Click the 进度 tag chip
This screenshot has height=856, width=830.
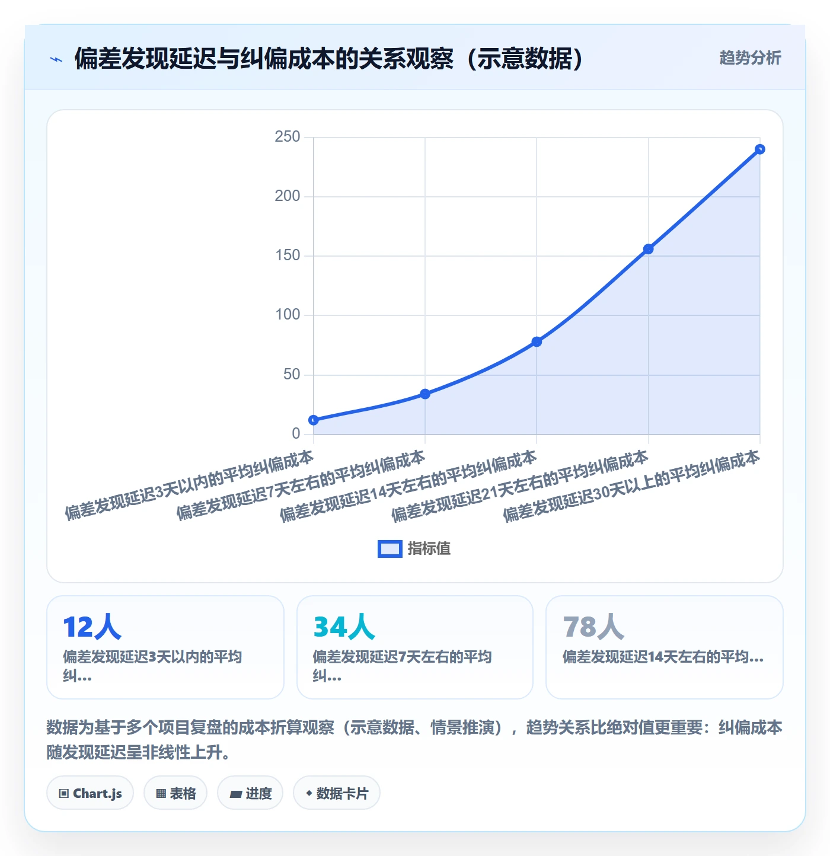click(x=250, y=793)
